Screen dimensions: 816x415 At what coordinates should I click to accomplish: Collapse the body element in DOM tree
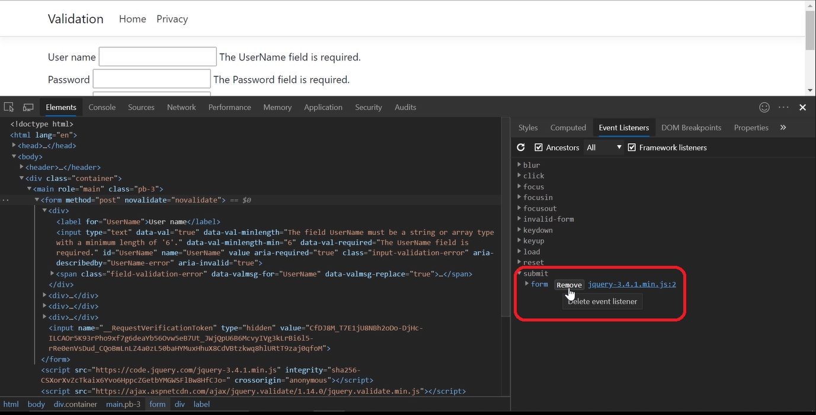click(14, 156)
